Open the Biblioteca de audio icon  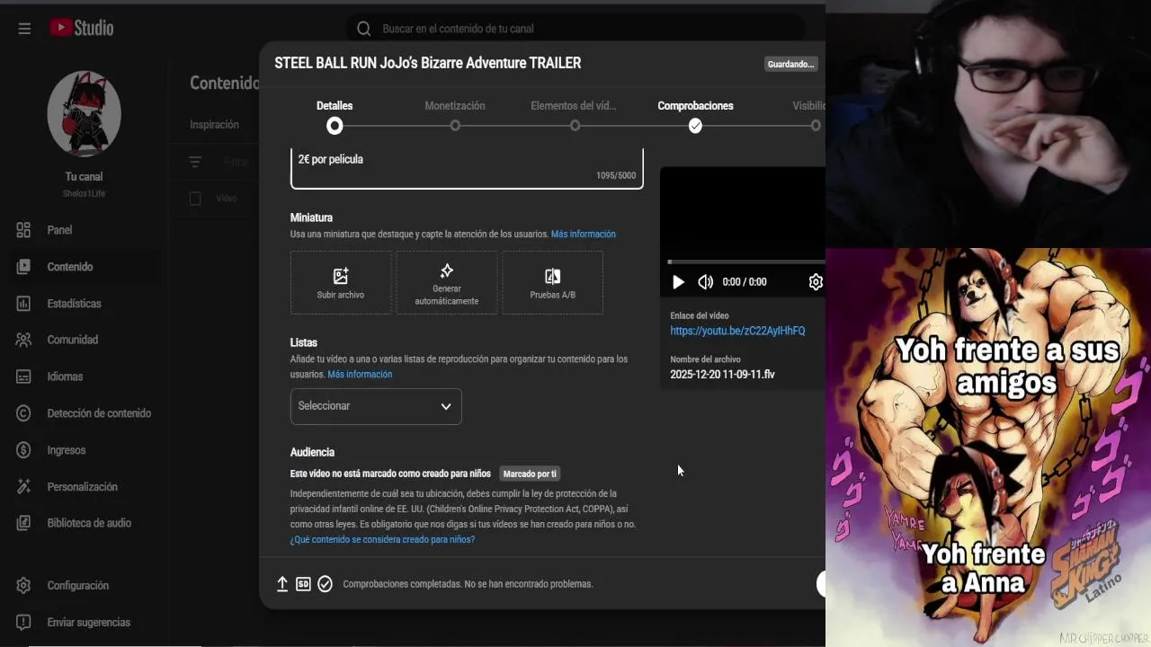[24, 523]
